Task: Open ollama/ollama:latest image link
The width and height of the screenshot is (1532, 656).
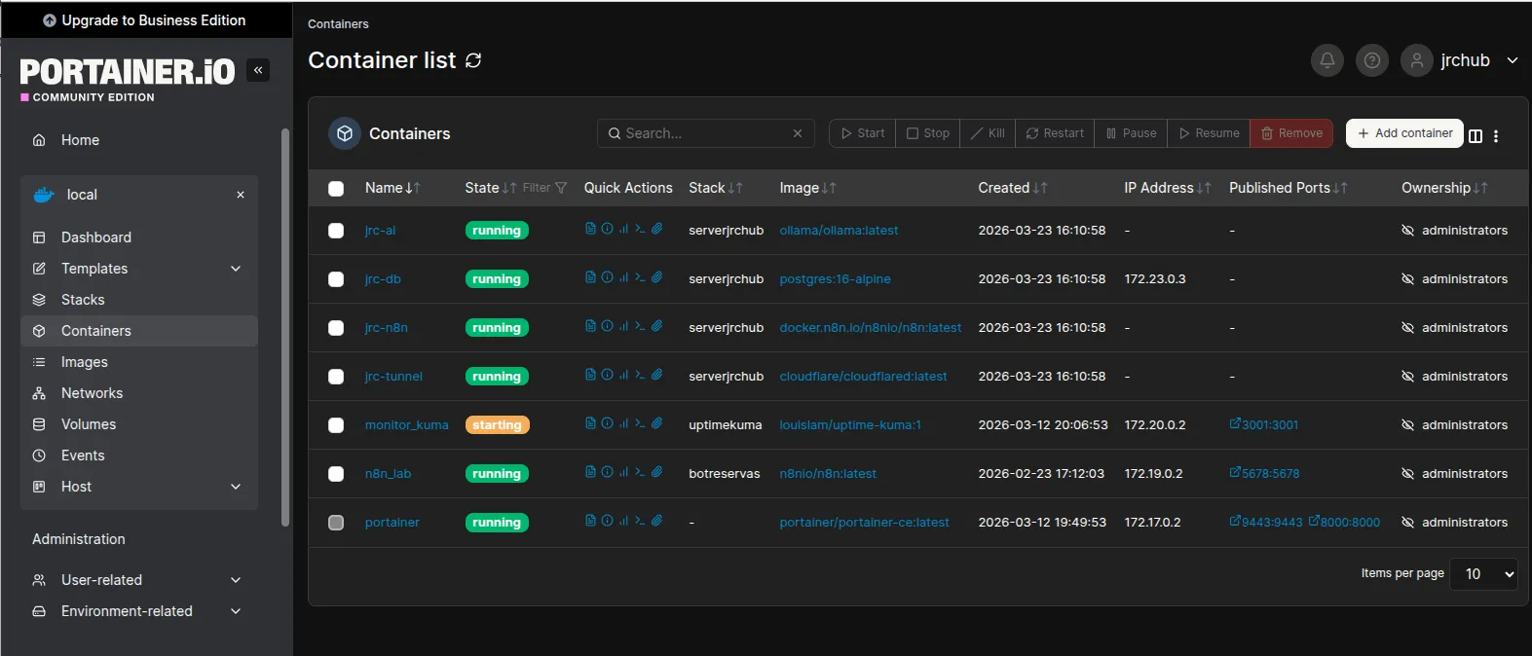Action: click(839, 231)
